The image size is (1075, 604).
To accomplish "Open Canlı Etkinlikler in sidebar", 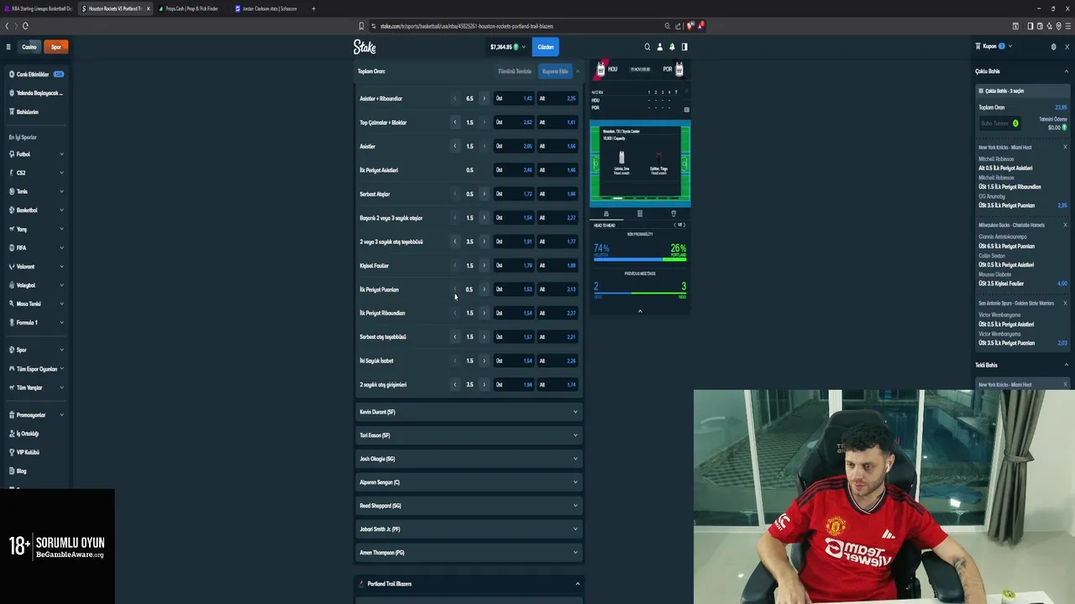I will [37, 75].
